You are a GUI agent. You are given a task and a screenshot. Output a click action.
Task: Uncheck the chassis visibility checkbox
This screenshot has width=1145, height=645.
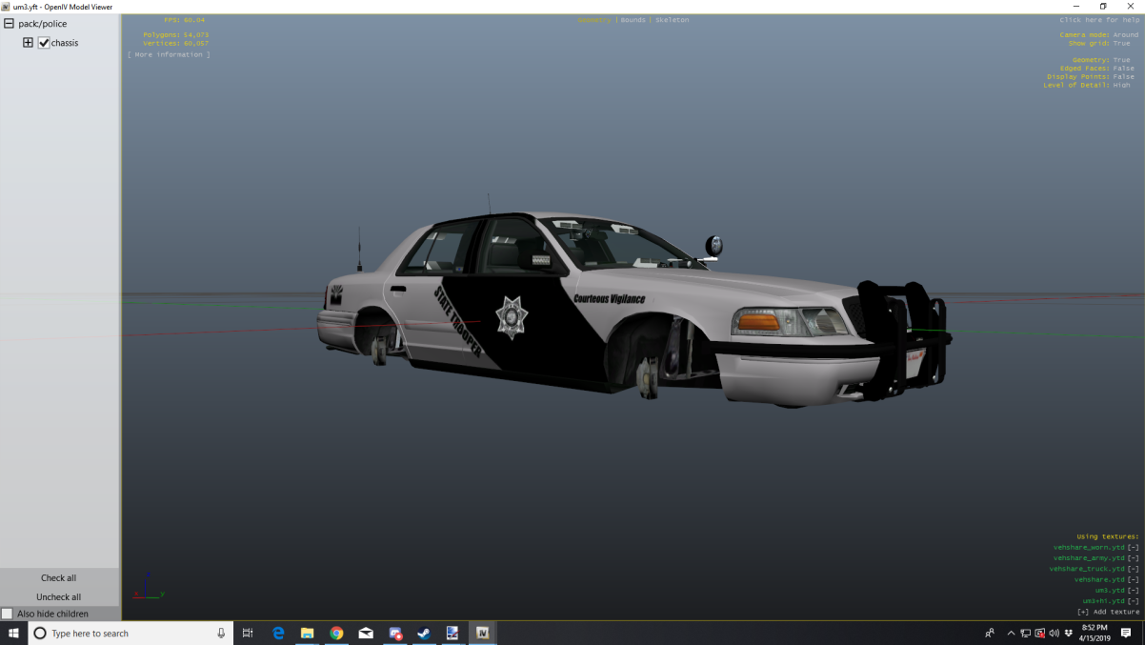coord(44,43)
